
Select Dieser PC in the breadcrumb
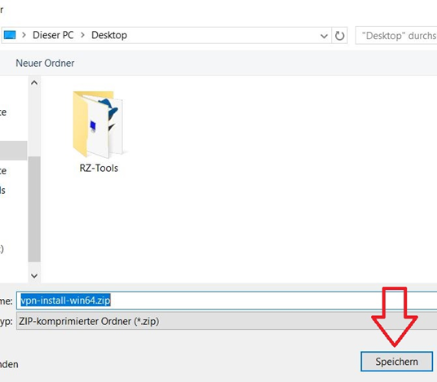(x=53, y=35)
